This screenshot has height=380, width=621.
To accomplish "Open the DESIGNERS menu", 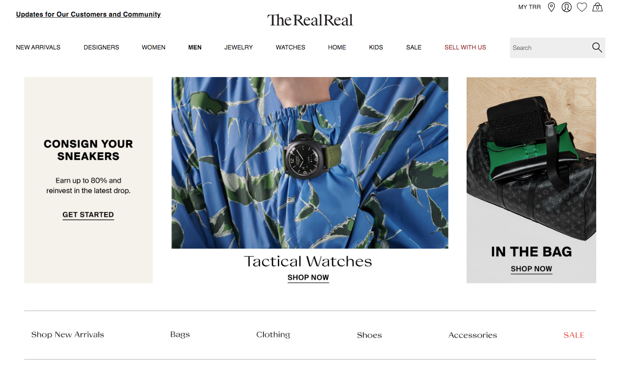I will (102, 48).
